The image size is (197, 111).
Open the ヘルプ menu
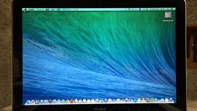point(75,10)
